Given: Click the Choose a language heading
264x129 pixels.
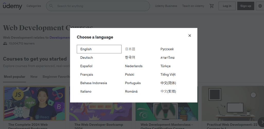Looking at the screenshot, I should (95, 37).
